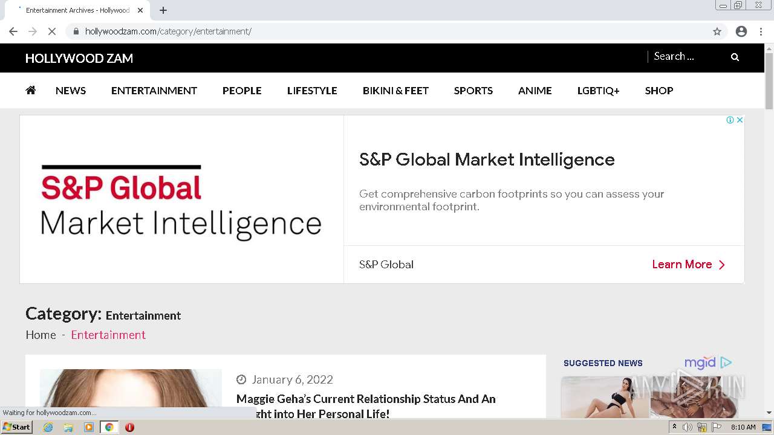The width and height of the screenshot is (774, 435).
Task: Open the SPORTS menu item
Action: coord(473,90)
